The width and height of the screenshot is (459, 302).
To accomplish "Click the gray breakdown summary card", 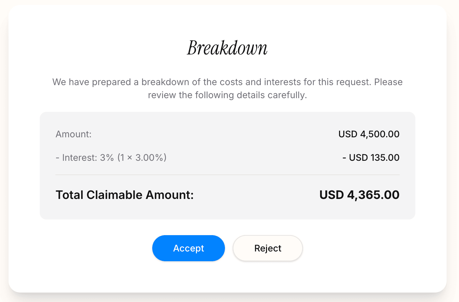I will (227, 212).
